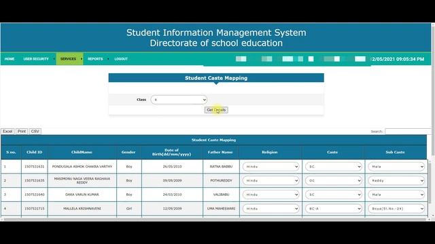Open OC Caste dropdown in row 2

[x=334, y=180]
